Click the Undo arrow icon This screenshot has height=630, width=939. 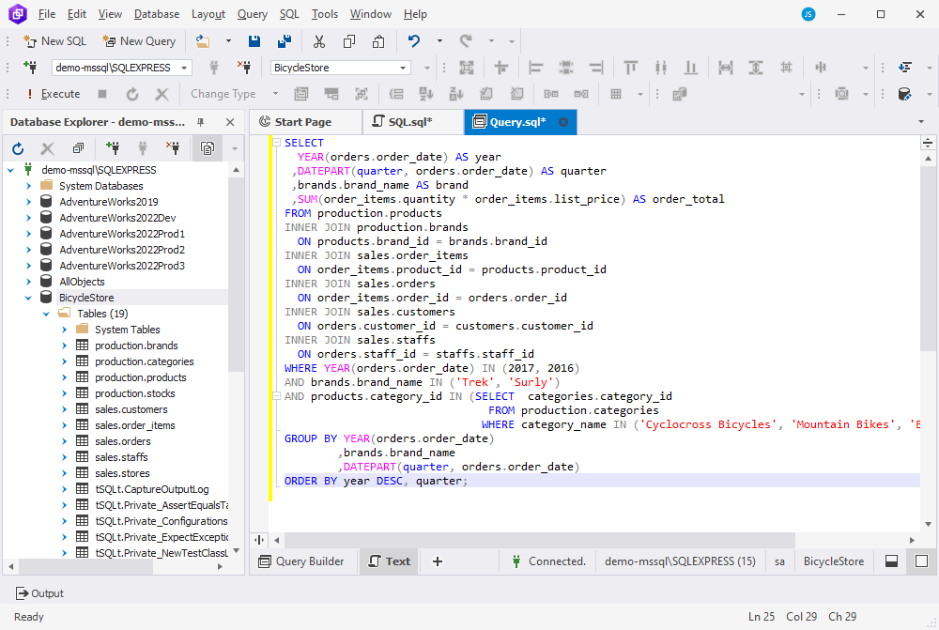414,41
